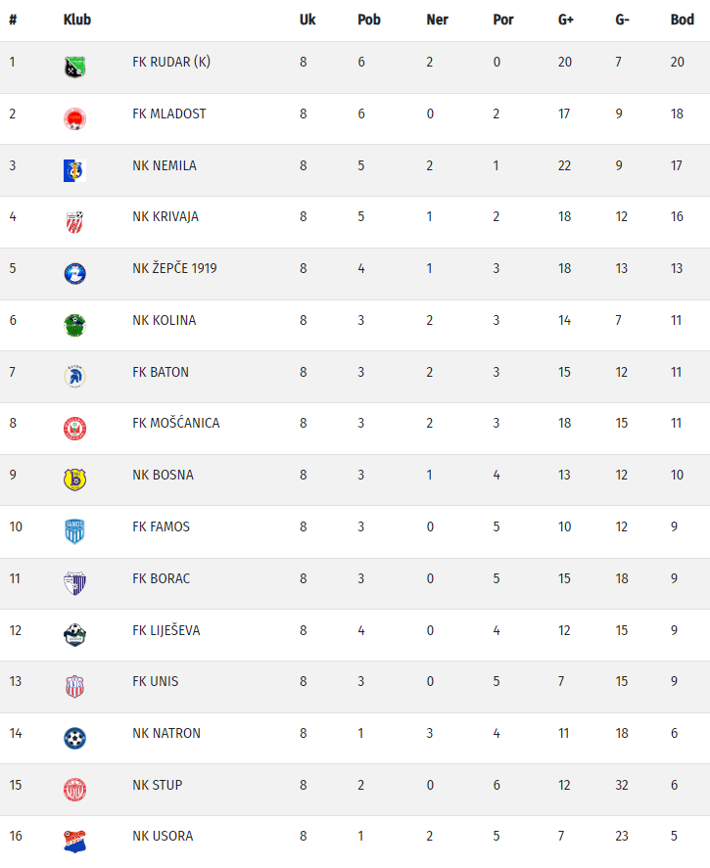This screenshot has width=710, height=868.
Task: Open the FK LIJEŠEVA team name
Action: click(166, 630)
